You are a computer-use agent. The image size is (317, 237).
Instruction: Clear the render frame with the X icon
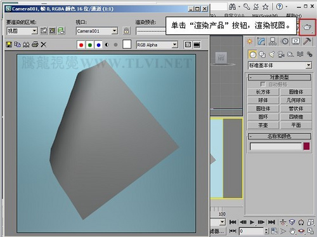pos(44,44)
